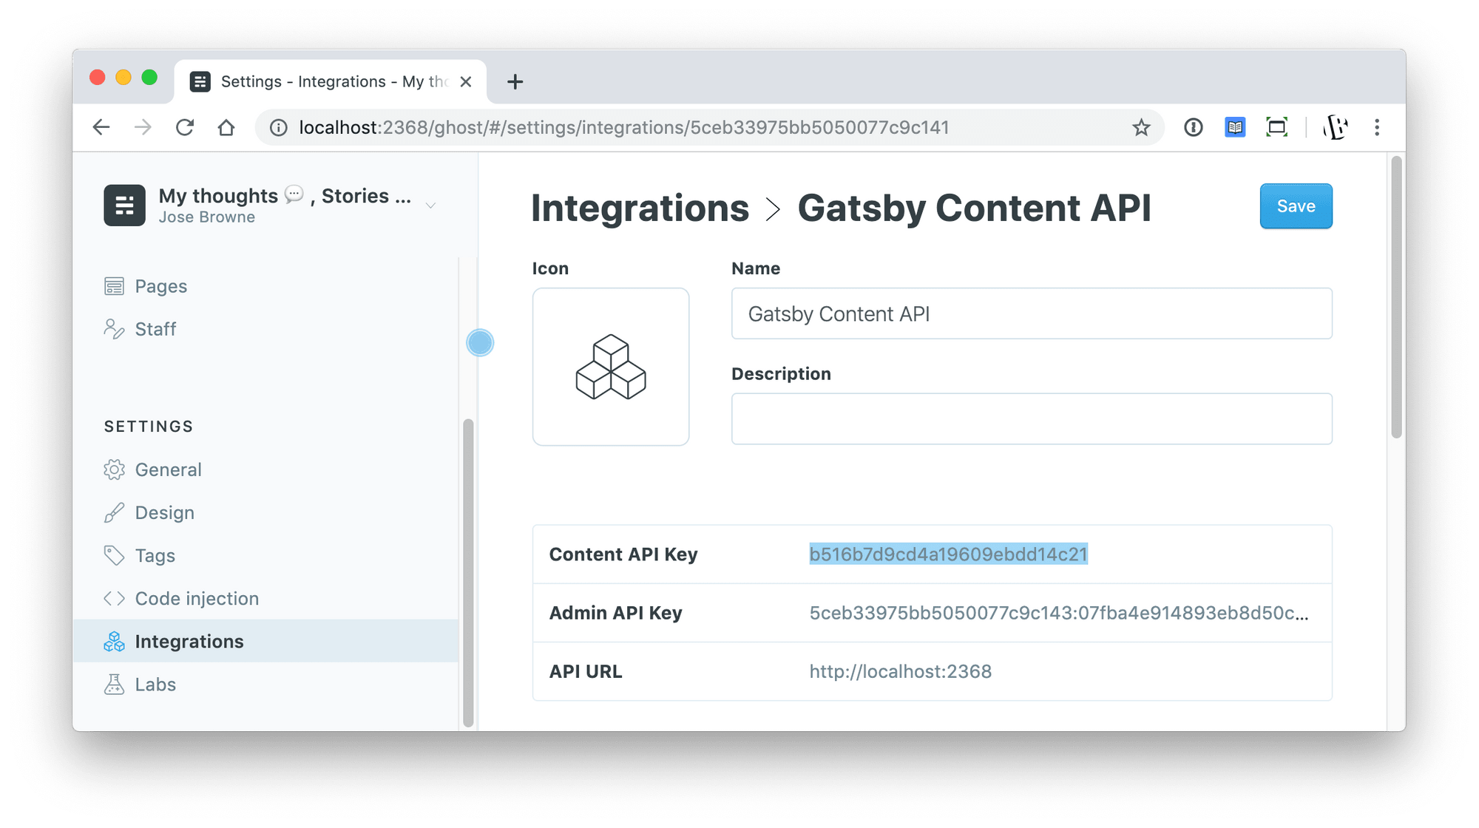Click the Gatsby Content API cube icon
This screenshot has width=1479, height=828.
pos(611,367)
